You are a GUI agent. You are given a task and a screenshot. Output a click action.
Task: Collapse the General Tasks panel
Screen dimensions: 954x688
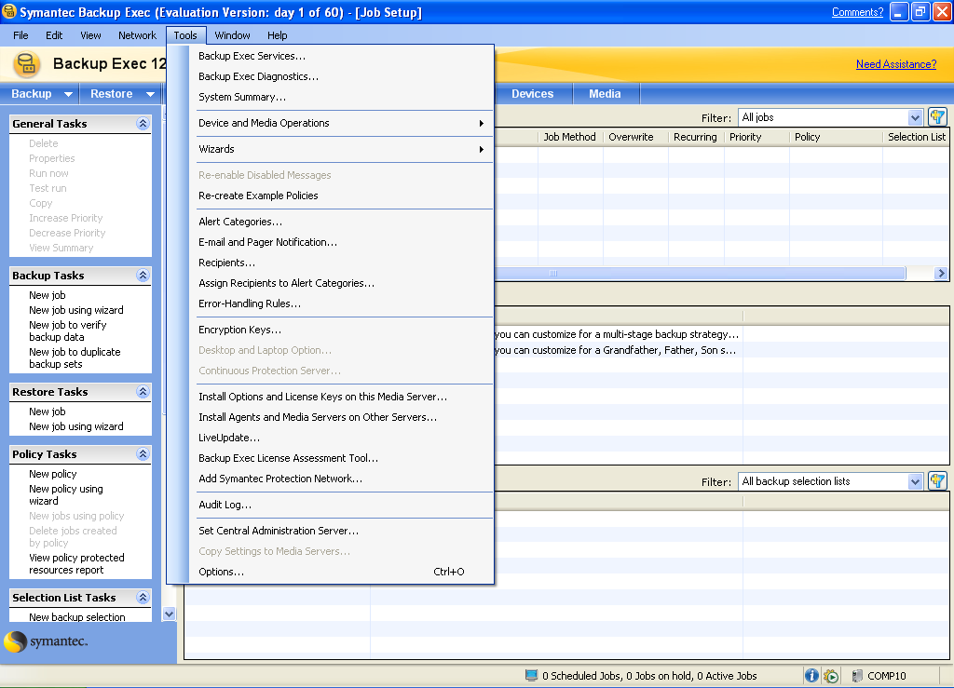click(143, 124)
